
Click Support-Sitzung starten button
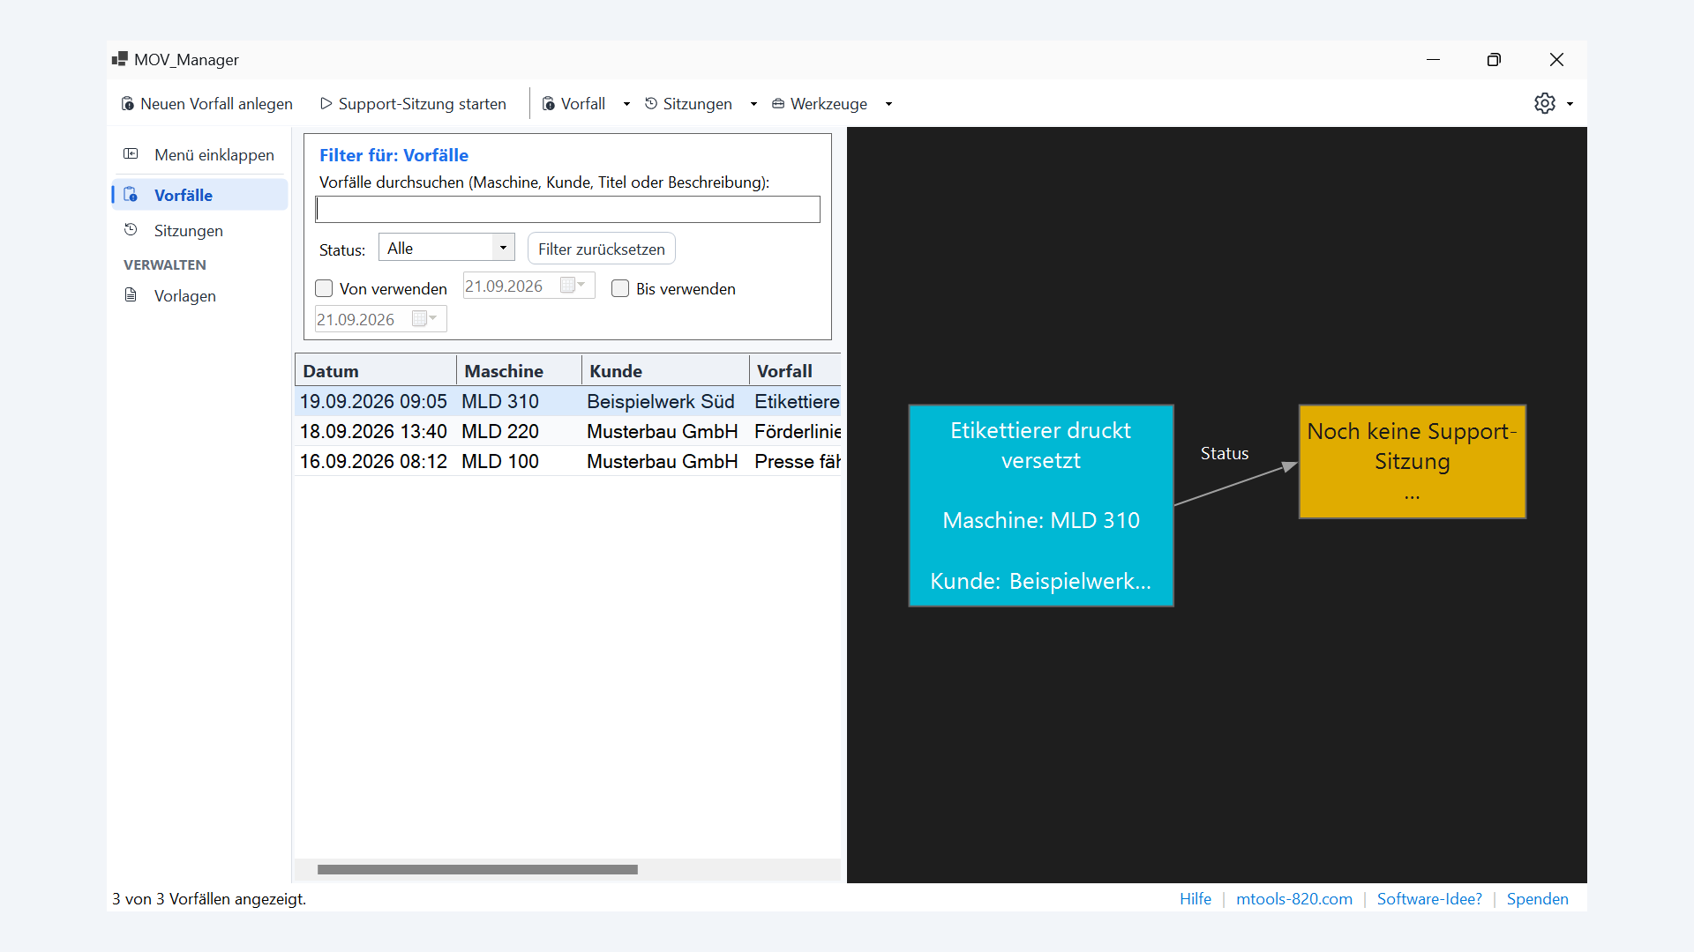[414, 104]
